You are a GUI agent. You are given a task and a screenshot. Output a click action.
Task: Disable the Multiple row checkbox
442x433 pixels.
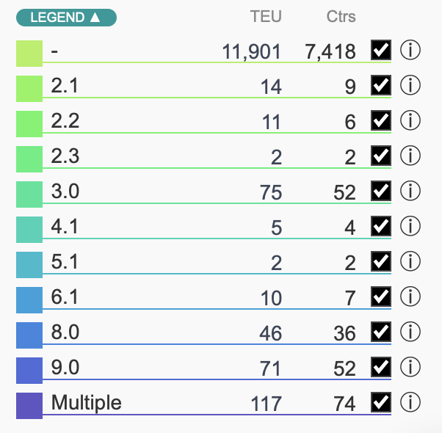381,403
